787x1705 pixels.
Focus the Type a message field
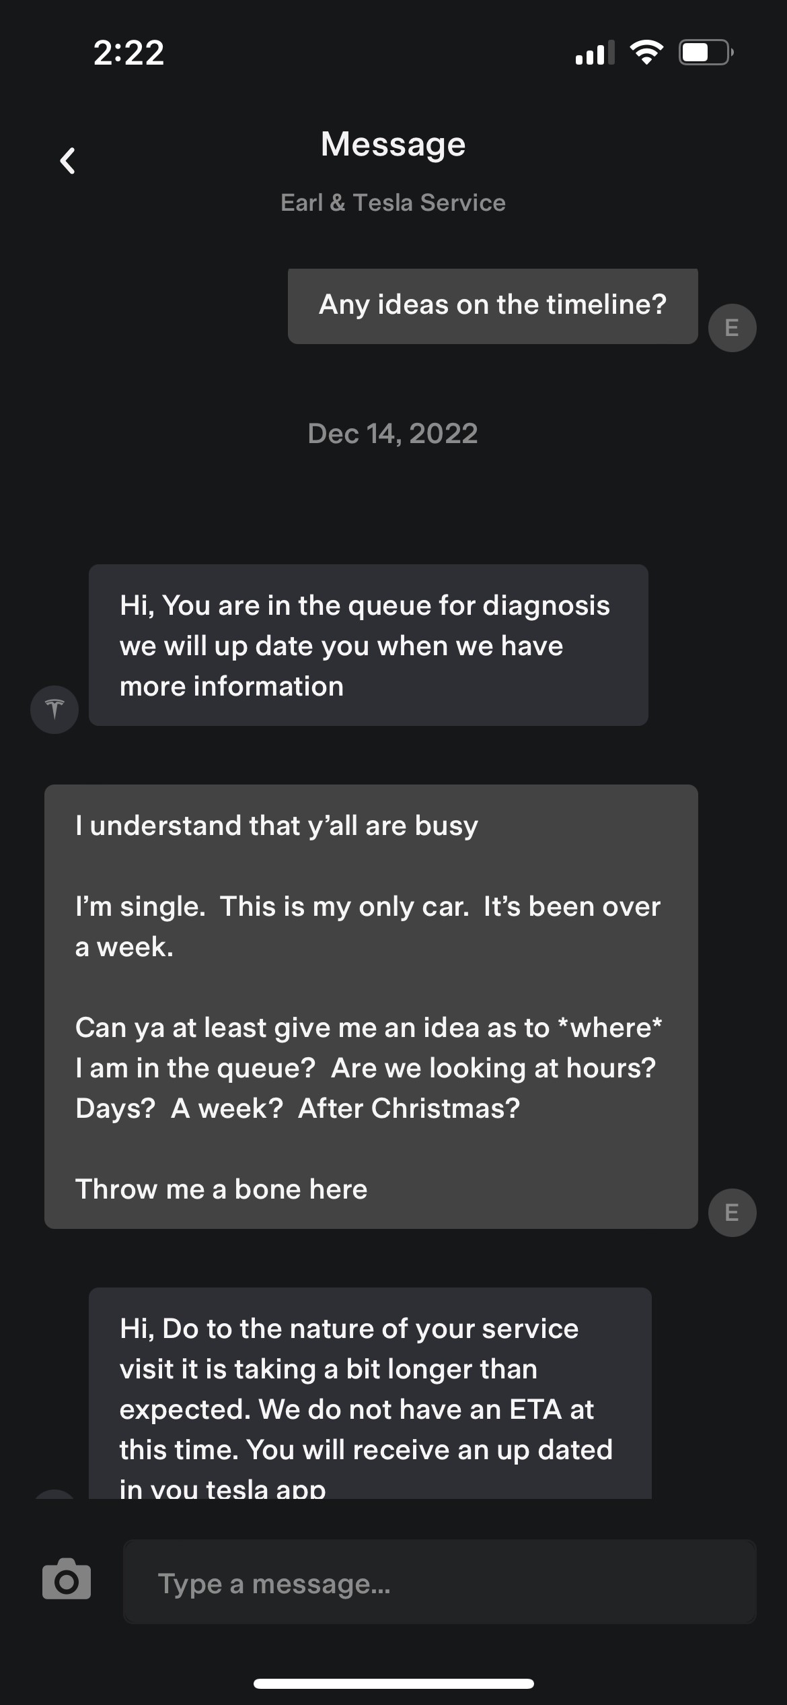(x=440, y=1582)
